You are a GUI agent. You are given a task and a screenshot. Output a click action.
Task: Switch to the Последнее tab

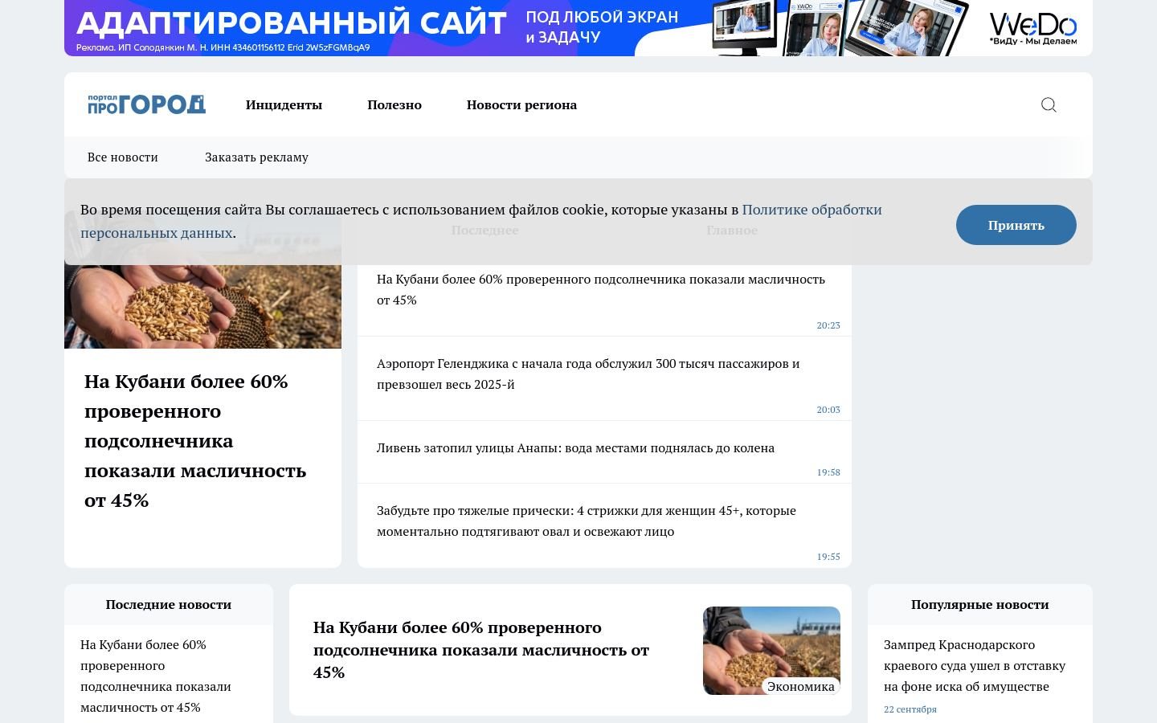[484, 230]
